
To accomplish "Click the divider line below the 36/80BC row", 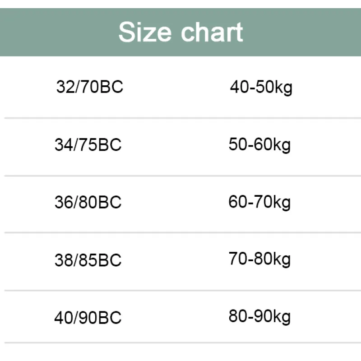I will tap(180, 233).
